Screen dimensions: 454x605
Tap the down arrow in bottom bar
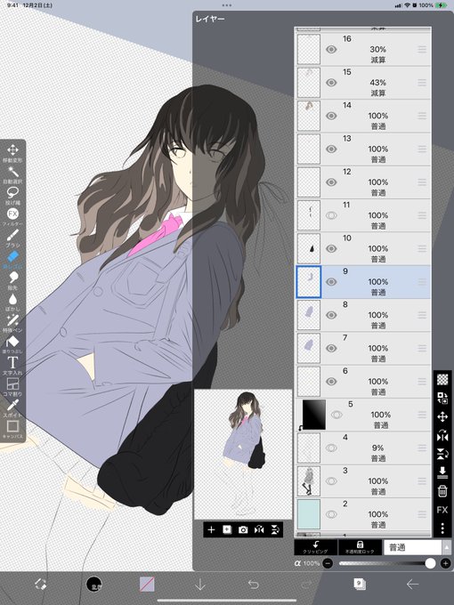200,585
